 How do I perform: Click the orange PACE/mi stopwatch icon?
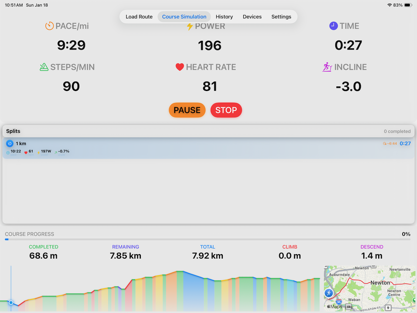(49, 26)
